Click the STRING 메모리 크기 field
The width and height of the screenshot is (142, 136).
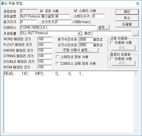pyautogui.click(x=45, y=56)
